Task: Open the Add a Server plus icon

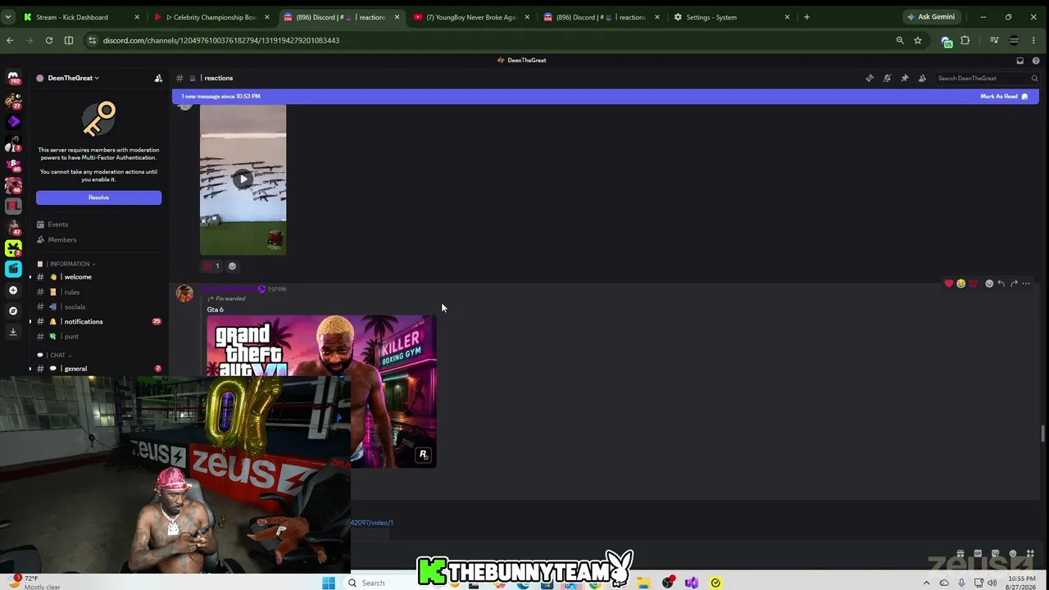Action: pos(13,290)
